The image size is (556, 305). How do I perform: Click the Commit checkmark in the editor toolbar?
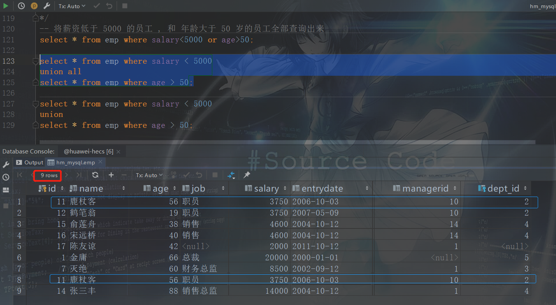(96, 6)
